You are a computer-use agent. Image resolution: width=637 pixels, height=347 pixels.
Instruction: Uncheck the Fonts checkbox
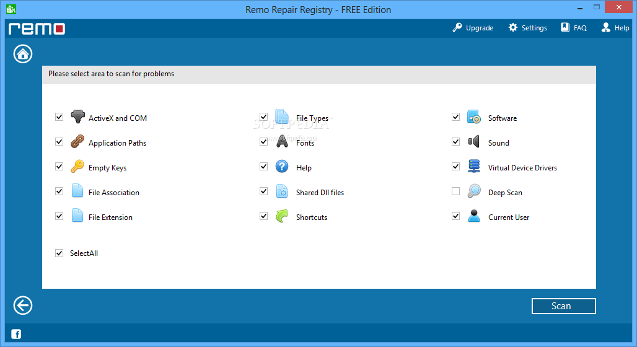263,142
